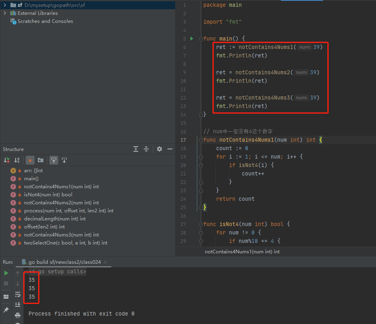
Task: Click the stop process button
Action: tap(6, 283)
